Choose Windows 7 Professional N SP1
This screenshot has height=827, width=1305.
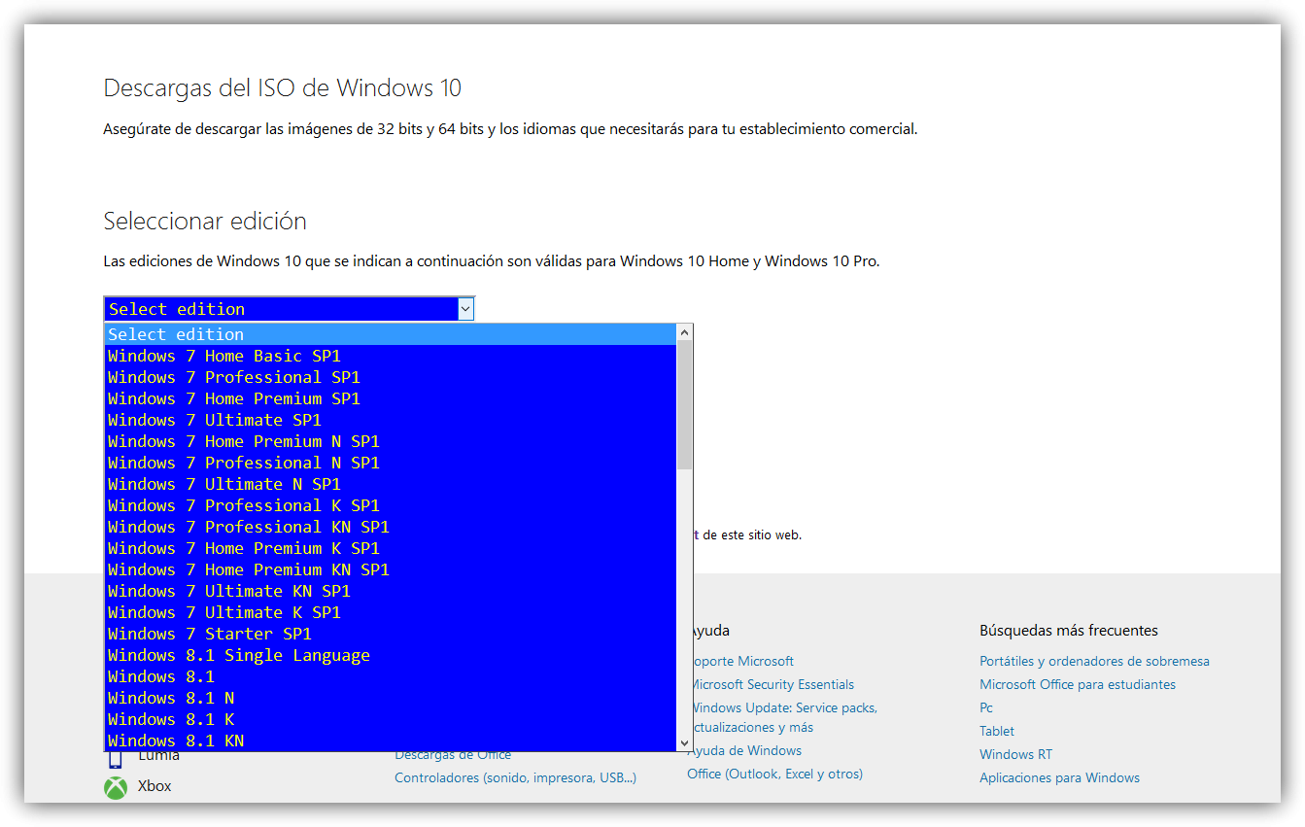pyautogui.click(x=391, y=463)
